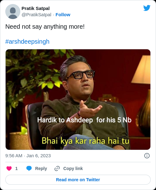Click the Jan 6, 2023 date
156x190 pixels.
pyautogui.click(x=39, y=156)
